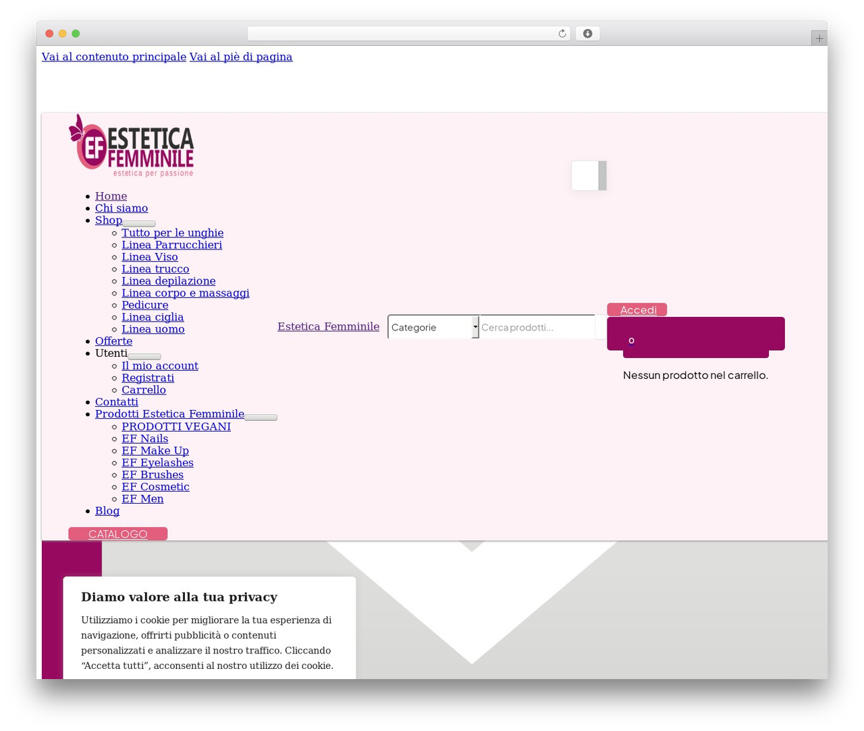Open the CATALOGO button
This screenshot has width=864, height=731.
tap(118, 534)
